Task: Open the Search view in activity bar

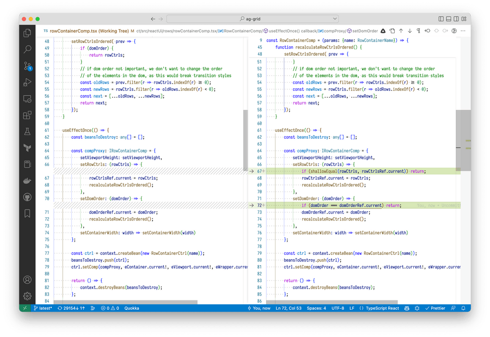Action: pyautogui.click(x=27, y=50)
